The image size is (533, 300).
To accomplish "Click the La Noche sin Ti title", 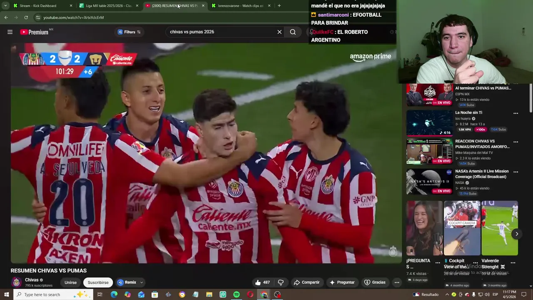I will tap(468, 112).
